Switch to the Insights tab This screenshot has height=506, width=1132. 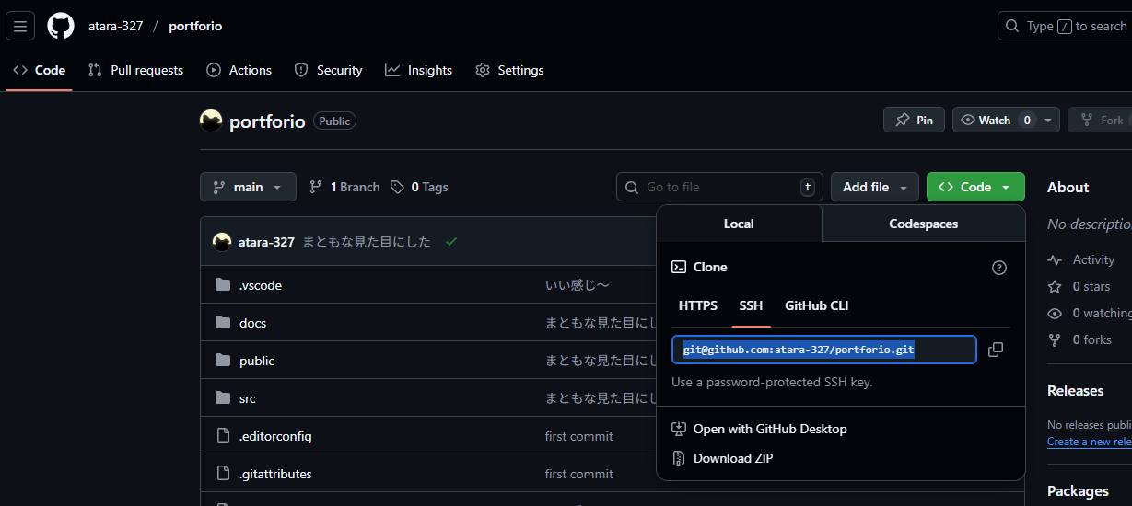click(419, 70)
